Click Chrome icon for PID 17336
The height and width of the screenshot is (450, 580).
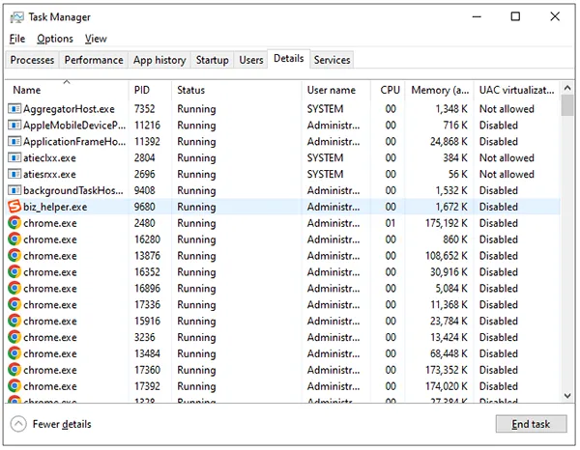pyautogui.click(x=14, y=304)
